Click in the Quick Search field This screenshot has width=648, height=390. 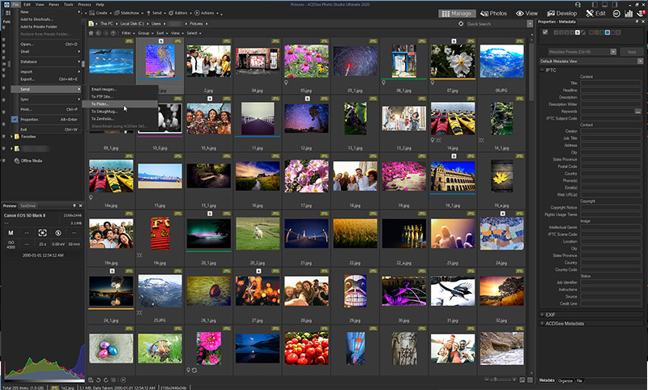coord(496,24)
